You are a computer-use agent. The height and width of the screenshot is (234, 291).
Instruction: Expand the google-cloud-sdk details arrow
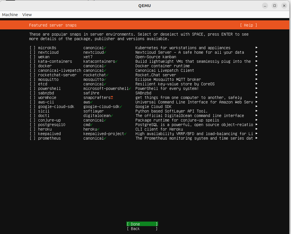[x=256, y=107]
